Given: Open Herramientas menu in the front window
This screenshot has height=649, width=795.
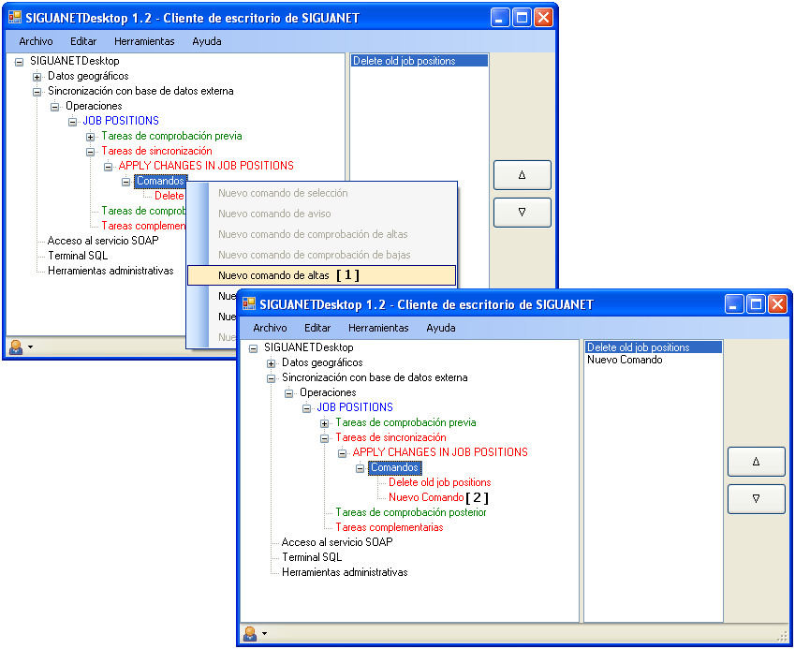Looking at the screenshot, I should coord(378,328).
